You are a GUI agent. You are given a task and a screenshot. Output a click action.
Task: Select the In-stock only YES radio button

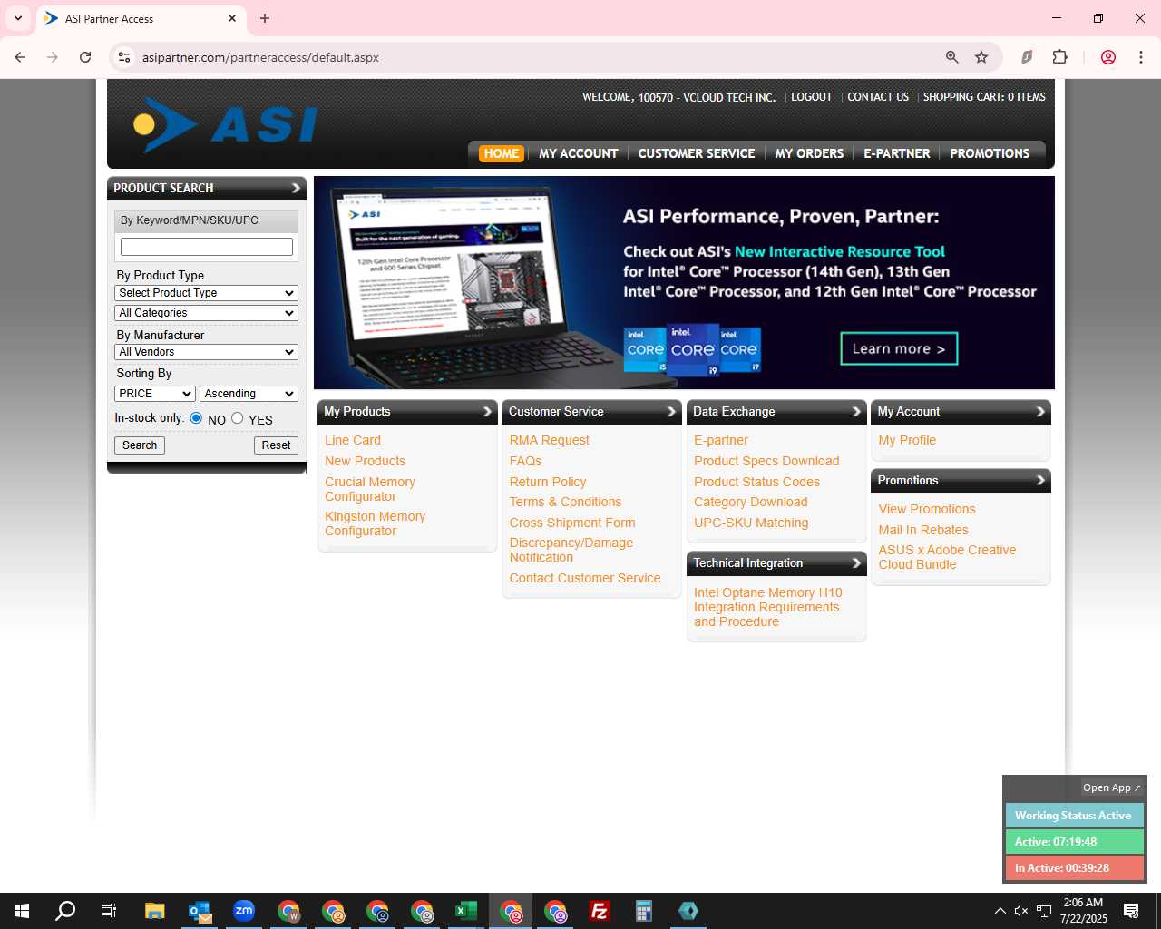[238, 418]
